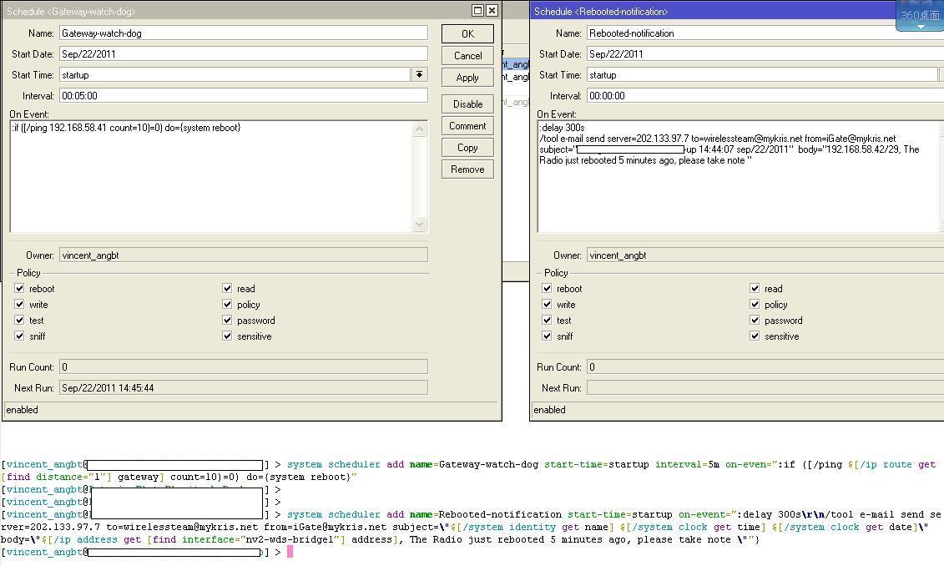Maximize the Gateway-watch-dog schedule window

pos(477,10)
